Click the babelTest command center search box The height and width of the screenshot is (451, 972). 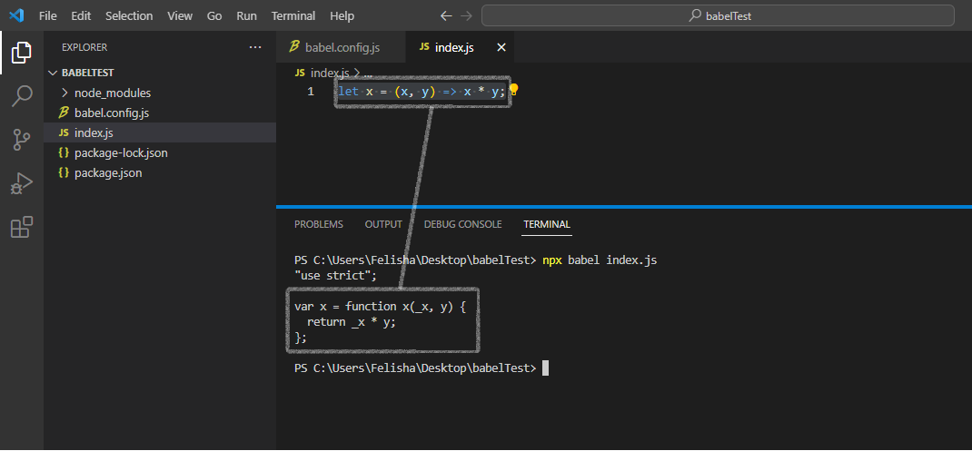tap(718, 16)
